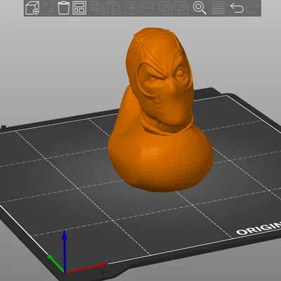This screenshot has height=281, width=281.
Task: Select the orange Deadpool duck model
Action: [x=160, y=110]
